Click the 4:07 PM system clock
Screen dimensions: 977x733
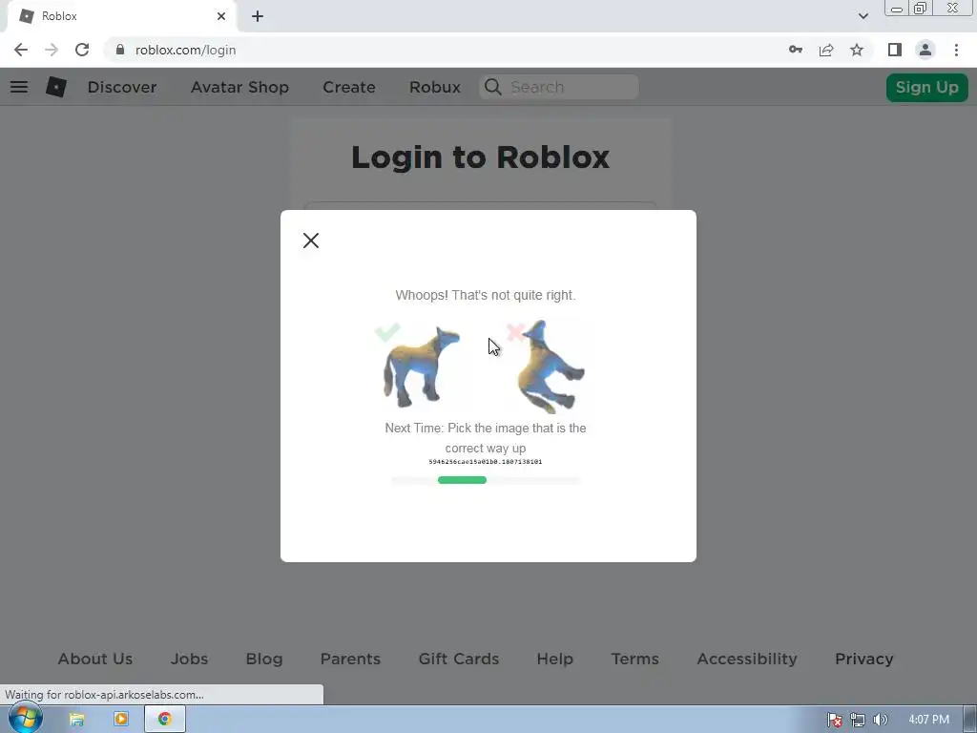pos(928,720)
